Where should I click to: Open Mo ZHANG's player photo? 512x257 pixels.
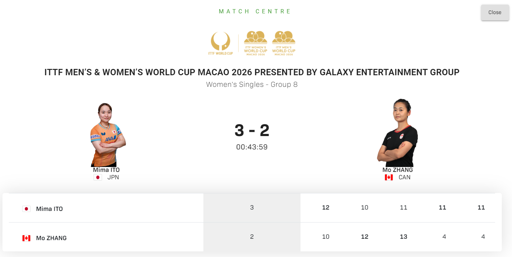coord(398,134)
